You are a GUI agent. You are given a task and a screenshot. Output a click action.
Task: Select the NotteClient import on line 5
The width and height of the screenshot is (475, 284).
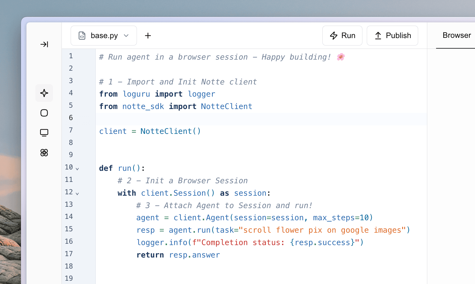226,106
